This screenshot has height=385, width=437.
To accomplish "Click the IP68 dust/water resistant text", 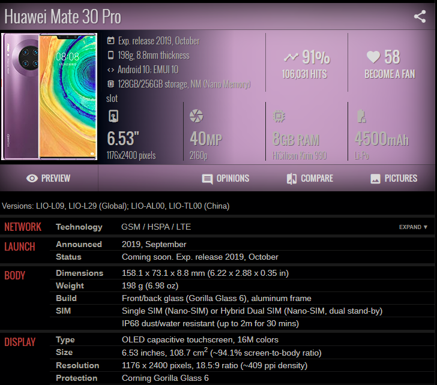I will tap(210, 323).
